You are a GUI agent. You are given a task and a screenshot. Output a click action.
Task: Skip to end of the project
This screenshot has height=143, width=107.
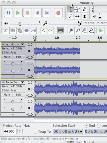coord(47,13)
